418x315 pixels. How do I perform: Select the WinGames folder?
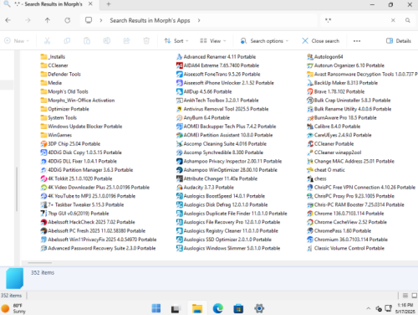pyautogui.click(x=56, y=135)
